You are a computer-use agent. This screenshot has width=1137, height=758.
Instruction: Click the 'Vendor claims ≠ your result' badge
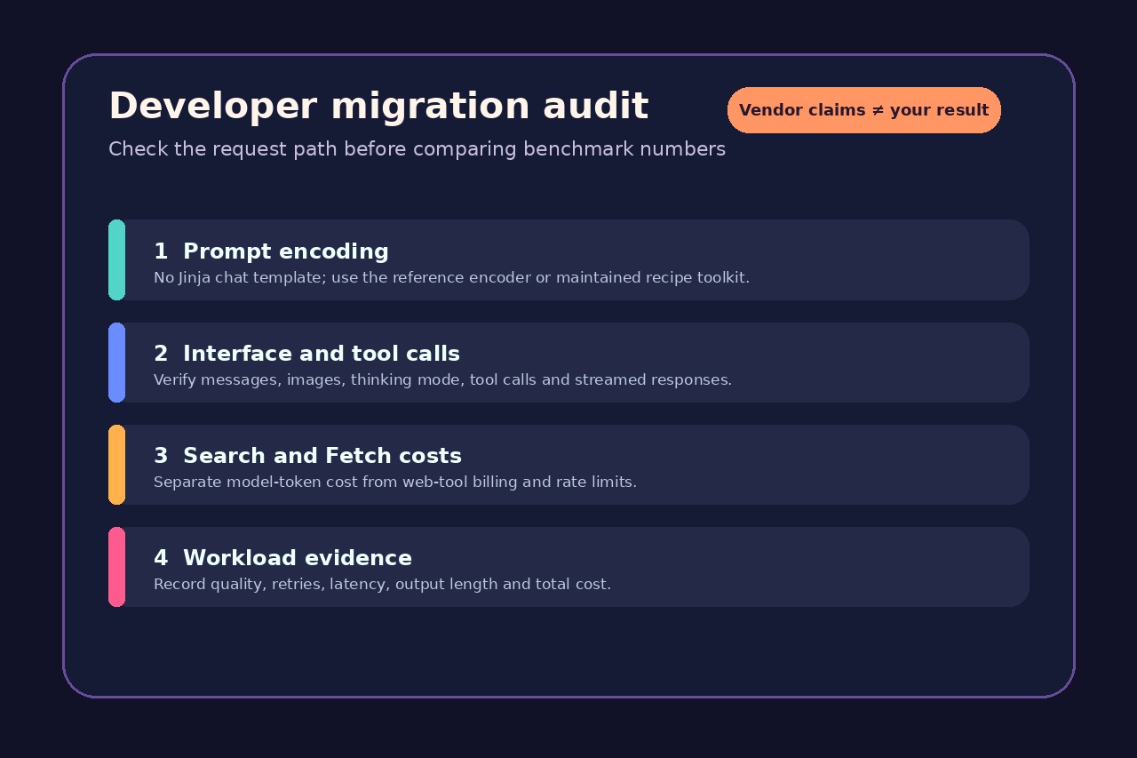(x=863, y=110)
